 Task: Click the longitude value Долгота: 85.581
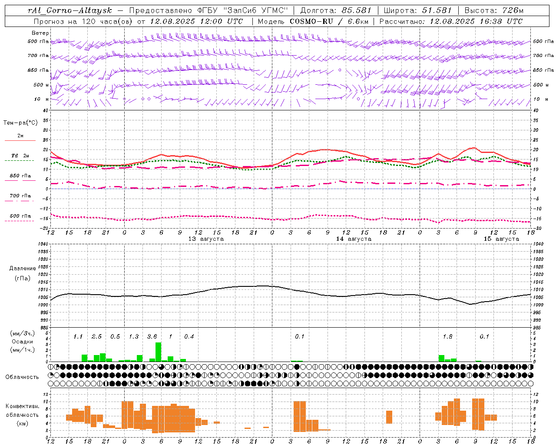tap(336, 10)
